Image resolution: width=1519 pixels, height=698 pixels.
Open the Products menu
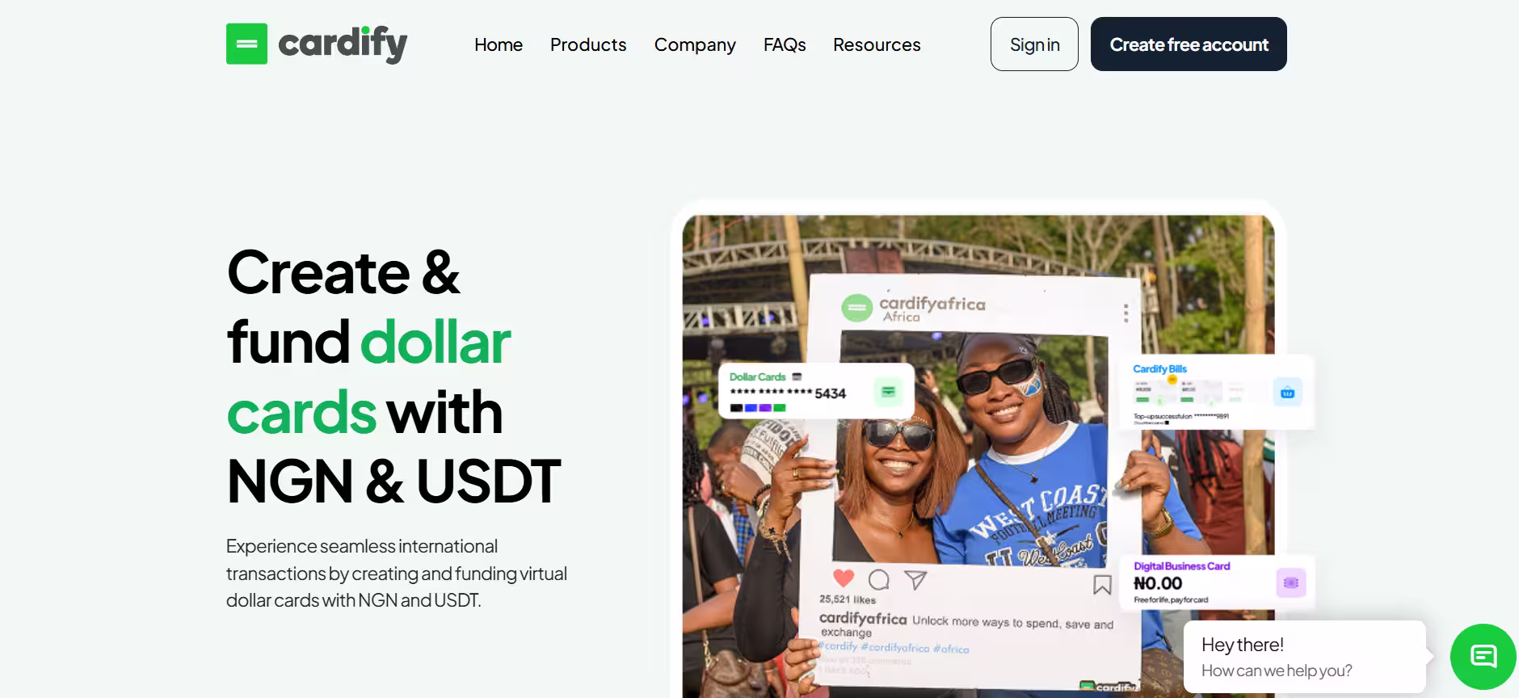point(588,44)
